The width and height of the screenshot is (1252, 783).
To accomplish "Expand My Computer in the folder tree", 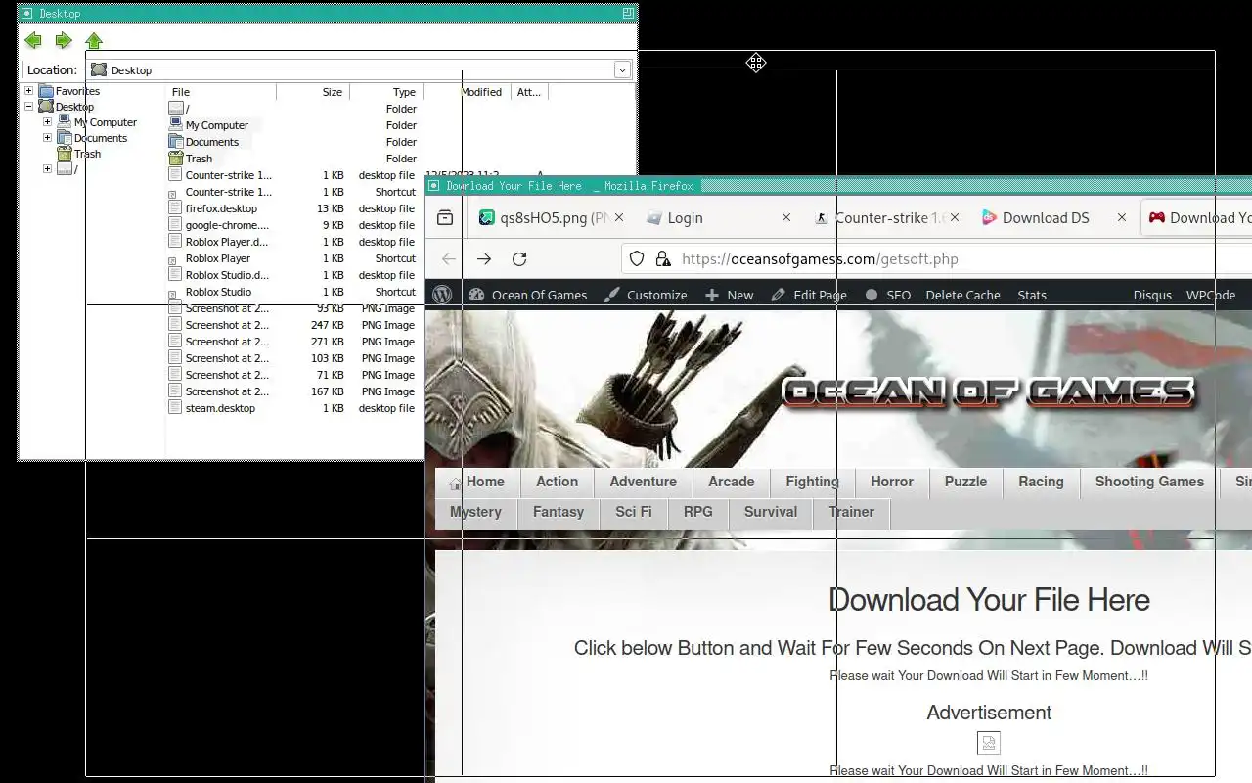I will click(x=47, y=122).
